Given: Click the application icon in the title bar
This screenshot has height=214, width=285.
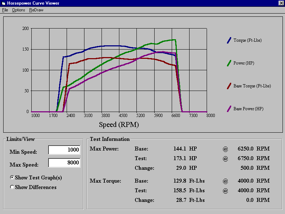Looking at the screenshot, I should tap(4, 3).
